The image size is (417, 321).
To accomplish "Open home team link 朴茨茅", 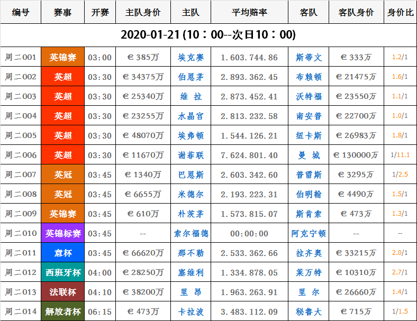I will point(191,214).
